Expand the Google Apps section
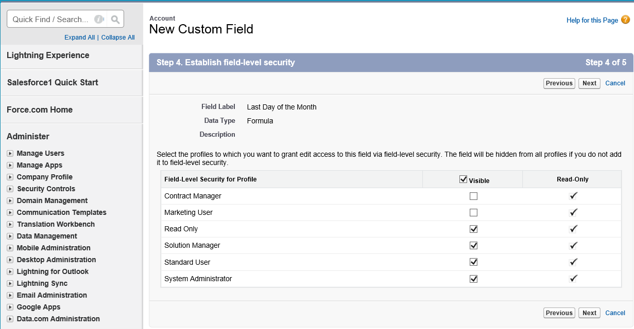 (x=10, y=307)
